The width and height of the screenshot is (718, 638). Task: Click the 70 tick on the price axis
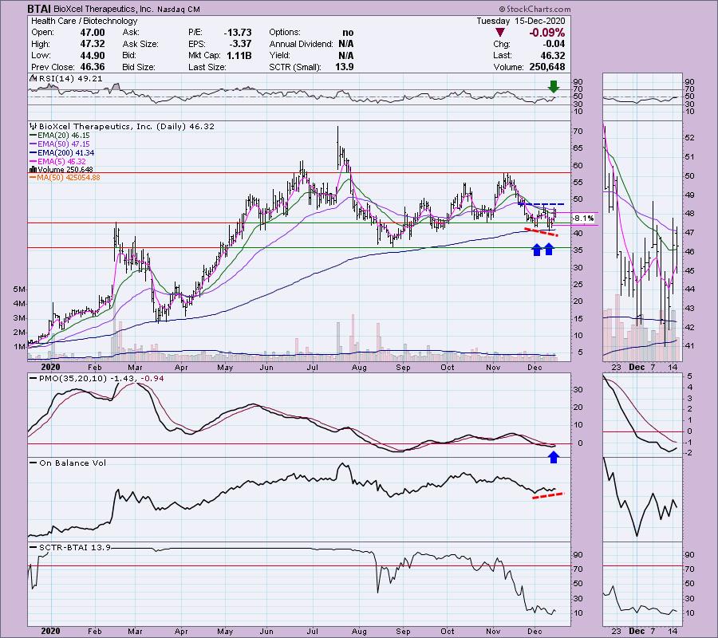[578, 132]
